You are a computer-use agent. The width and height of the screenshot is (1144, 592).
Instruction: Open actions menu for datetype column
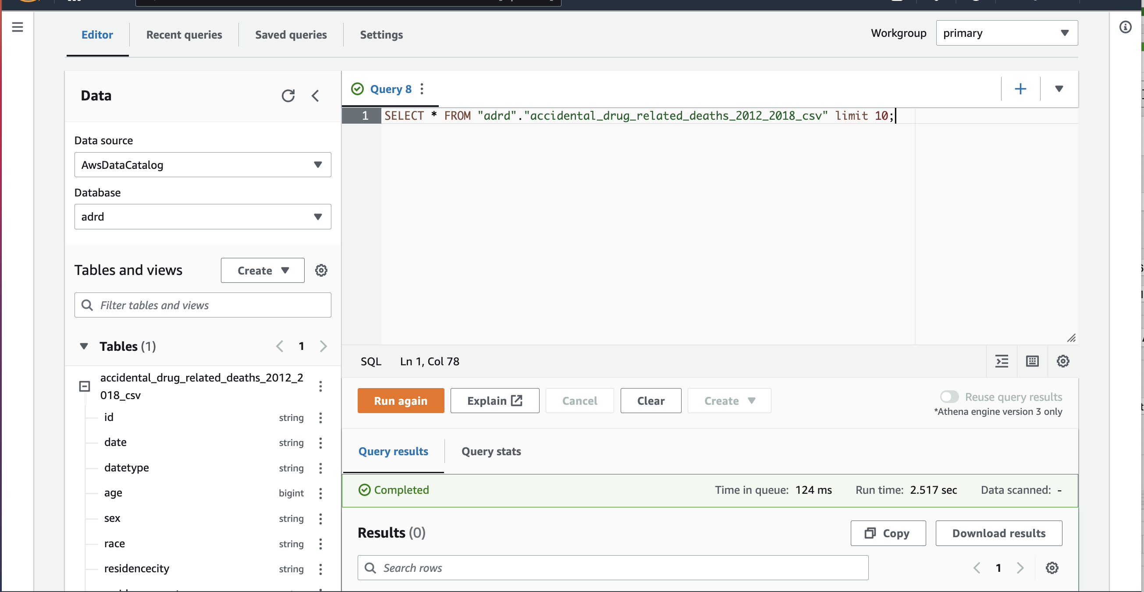point(320,468)
